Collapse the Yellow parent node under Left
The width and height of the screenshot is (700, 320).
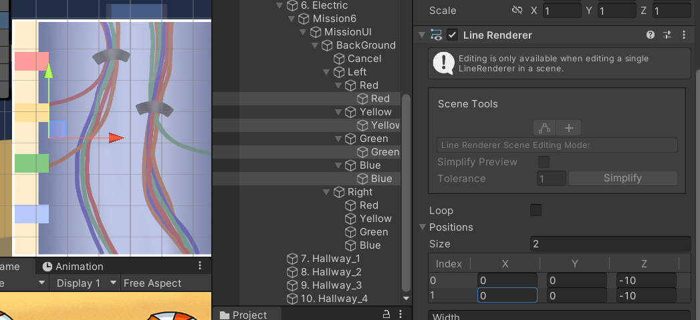click(338, 112)
